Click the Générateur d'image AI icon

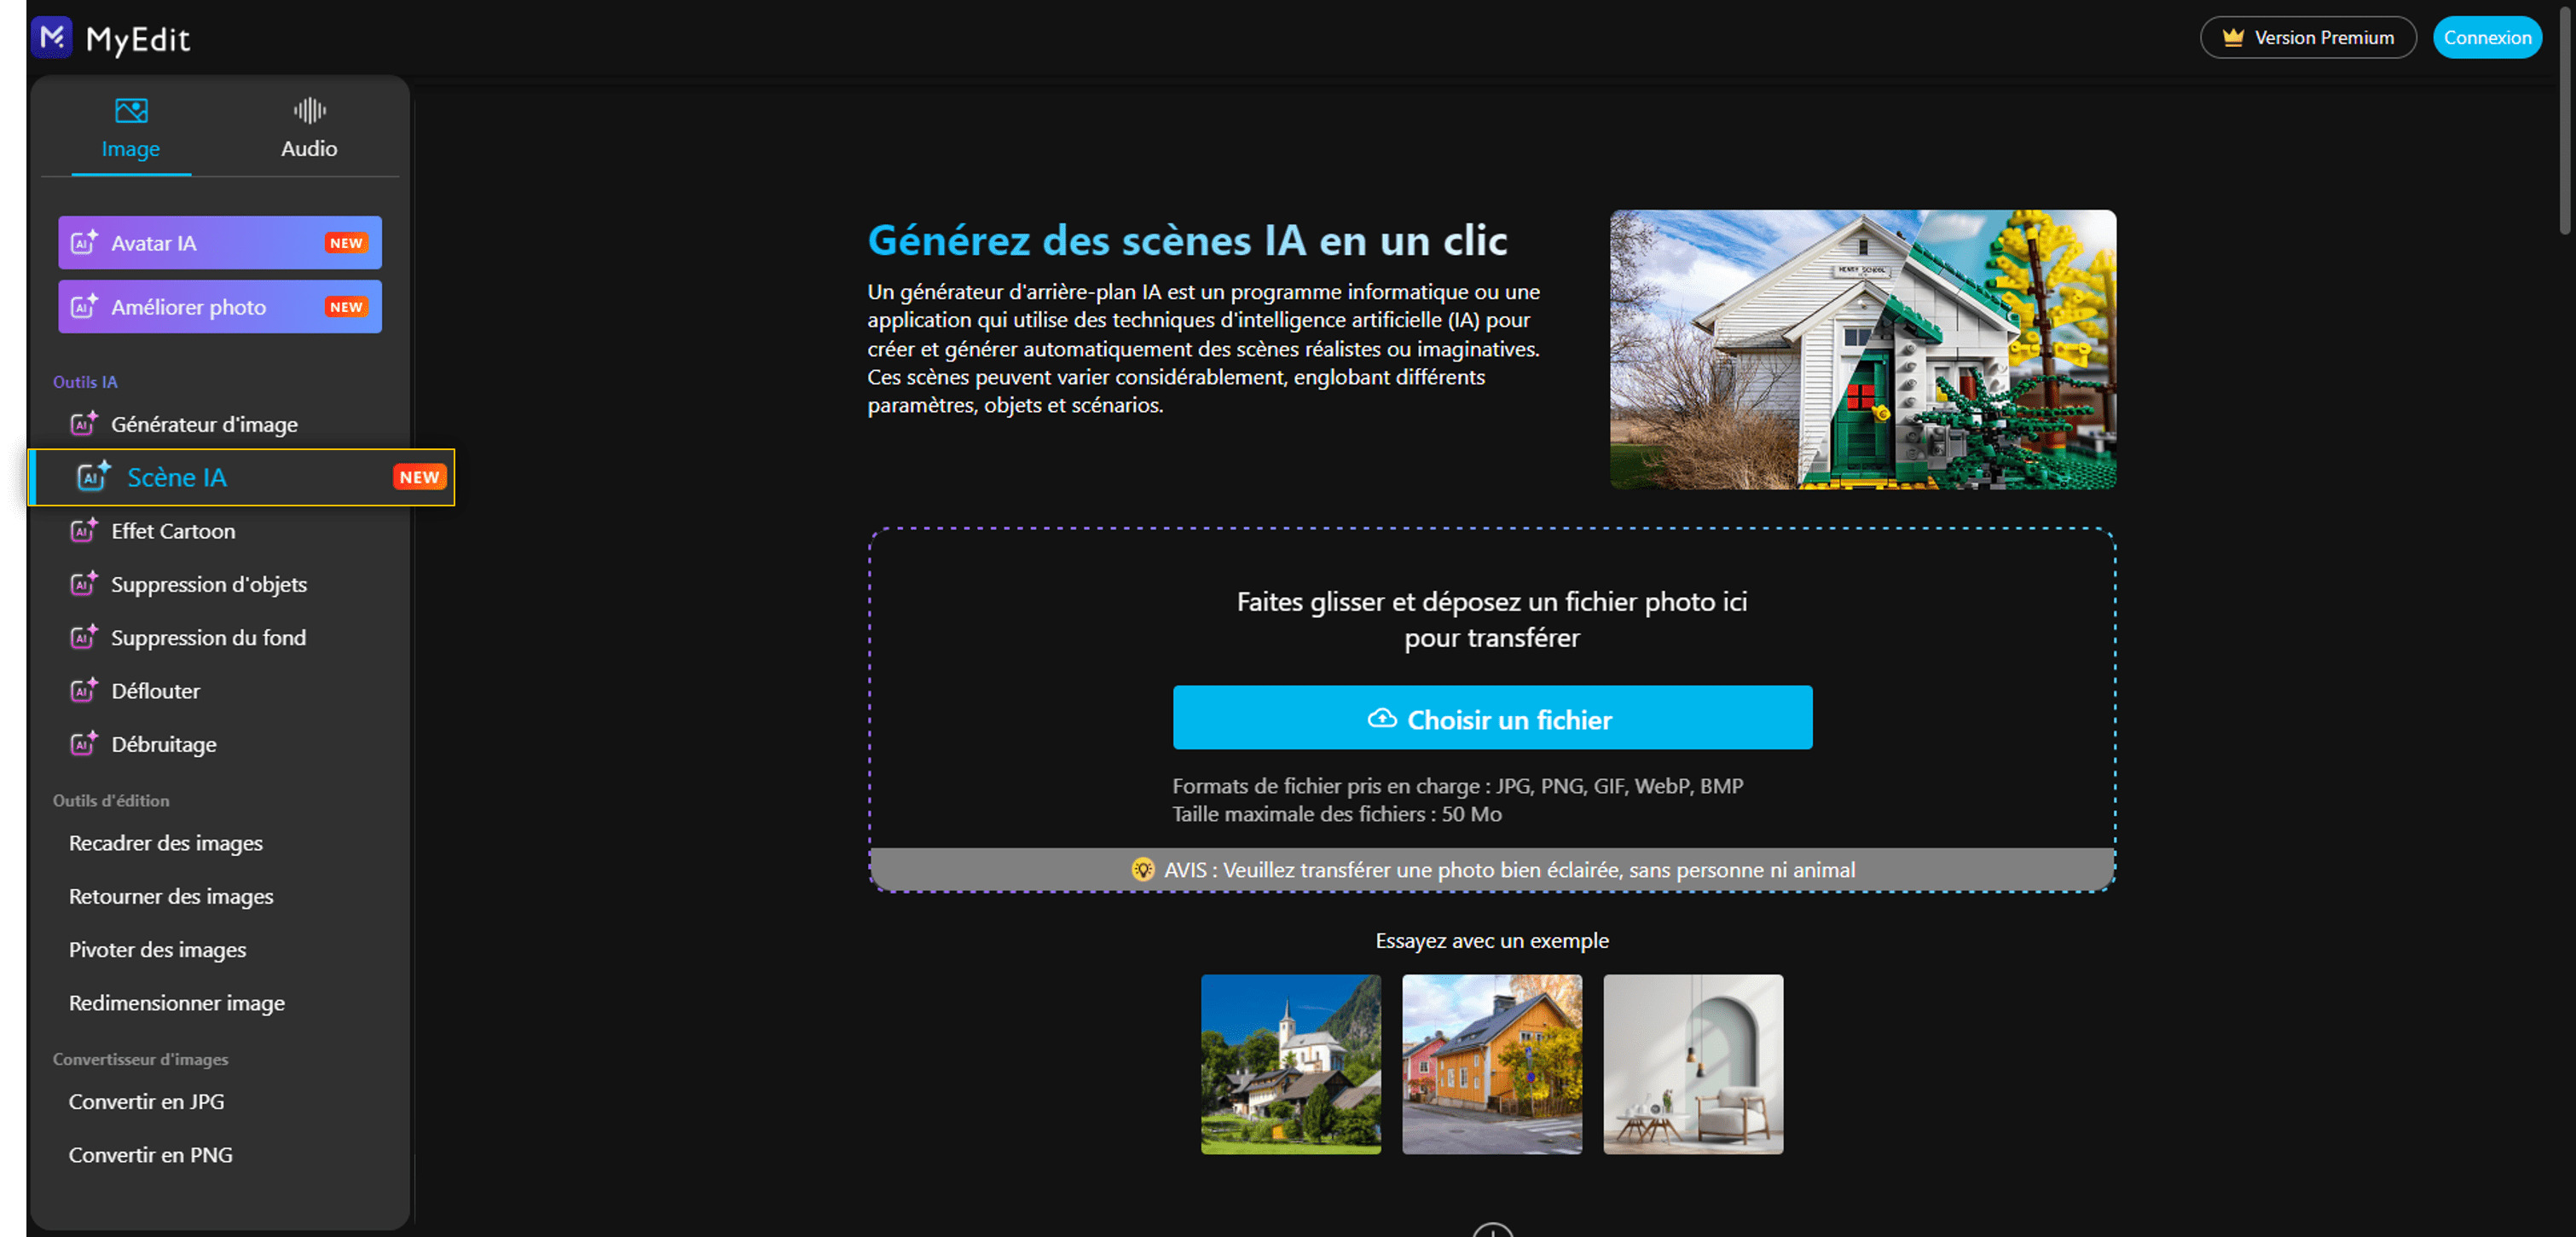click(83, 424)
